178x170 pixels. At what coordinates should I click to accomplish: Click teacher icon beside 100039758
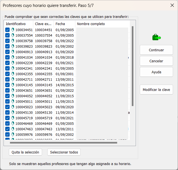coord(13,41)
